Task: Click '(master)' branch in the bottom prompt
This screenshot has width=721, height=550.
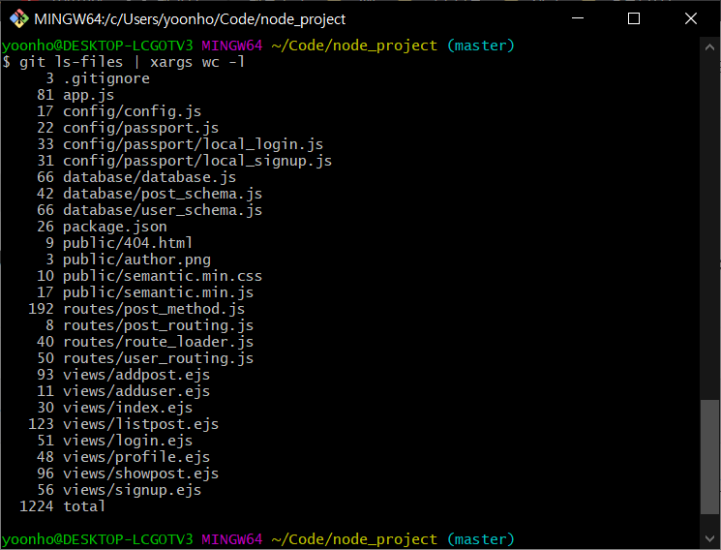Action: 481,539
